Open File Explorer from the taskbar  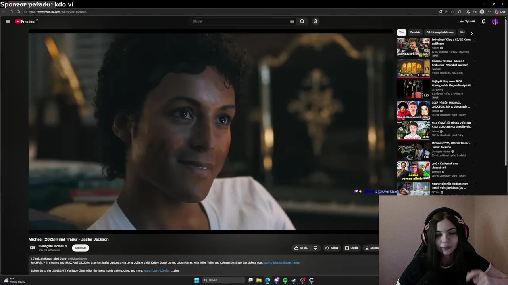(259, 280)
